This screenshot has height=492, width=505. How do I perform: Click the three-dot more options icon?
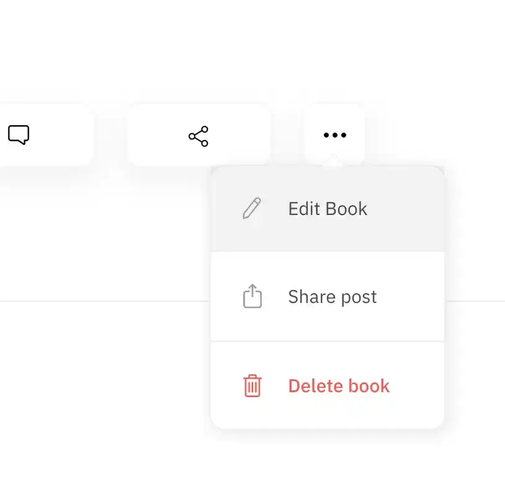(x=335, y=135)
